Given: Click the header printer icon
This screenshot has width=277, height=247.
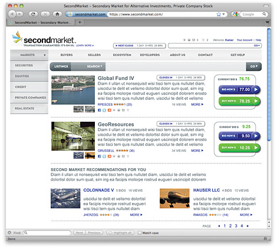Looking at the screenshot, I should point(189,40).
